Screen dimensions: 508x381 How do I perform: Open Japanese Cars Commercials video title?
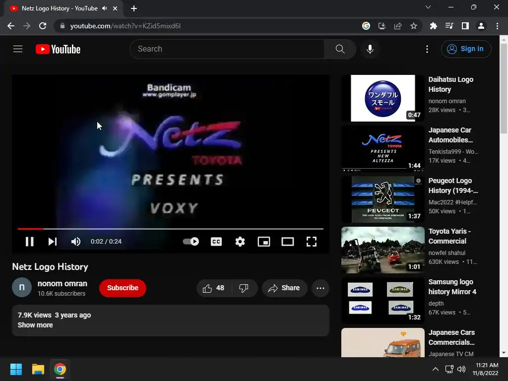coord(451,337)
